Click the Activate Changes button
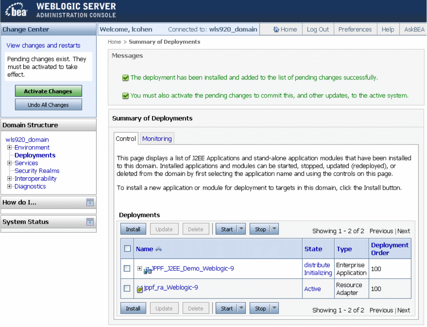Viewport: 427px width, 327px height. [x=48, y=91]
